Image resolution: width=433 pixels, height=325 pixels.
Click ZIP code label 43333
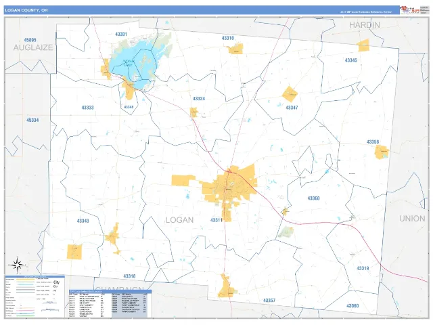(87, 108)
